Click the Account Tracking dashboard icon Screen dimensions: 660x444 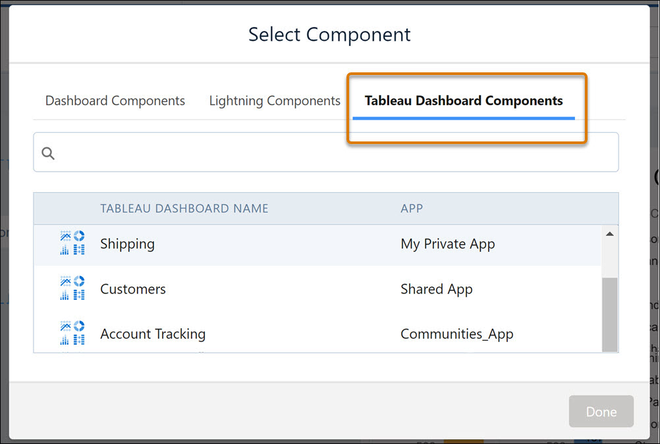pos(72,333)
